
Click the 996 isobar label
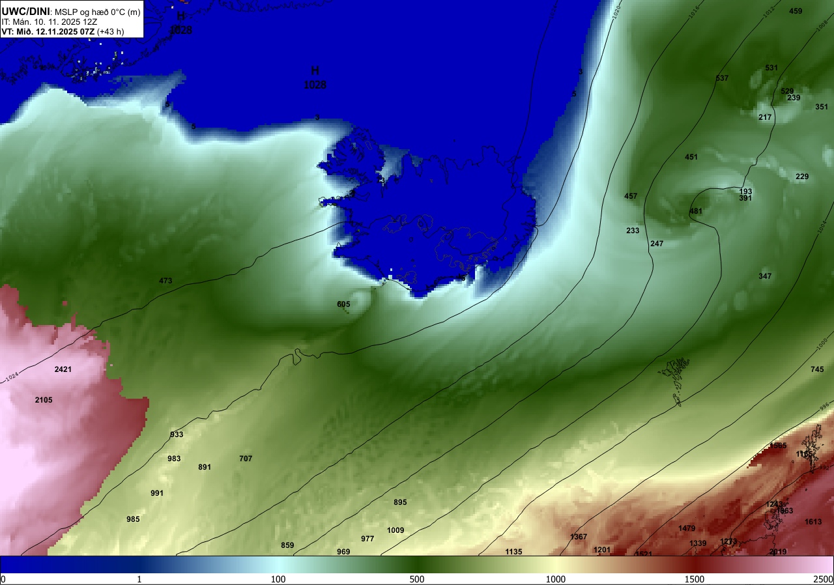click(x=824, y=406)
